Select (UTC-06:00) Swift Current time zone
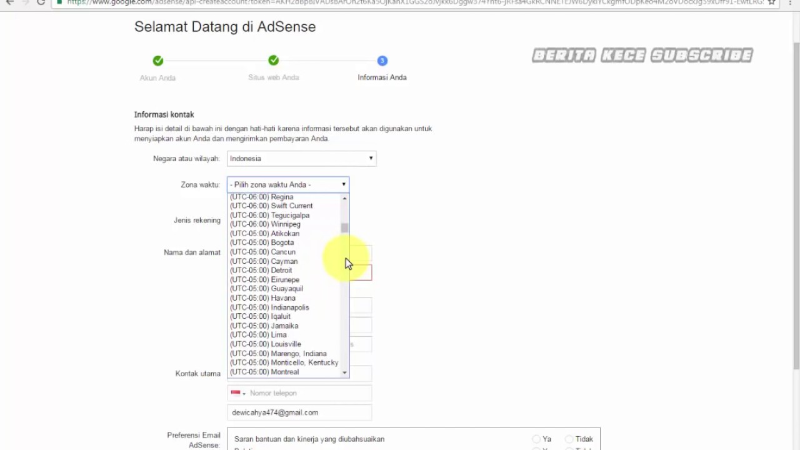The height and width of the screenshot is (450, 800). coord(284,206)
